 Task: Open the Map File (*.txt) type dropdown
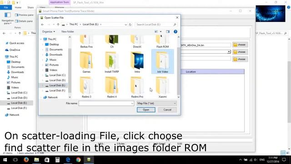tap(156, 103)
